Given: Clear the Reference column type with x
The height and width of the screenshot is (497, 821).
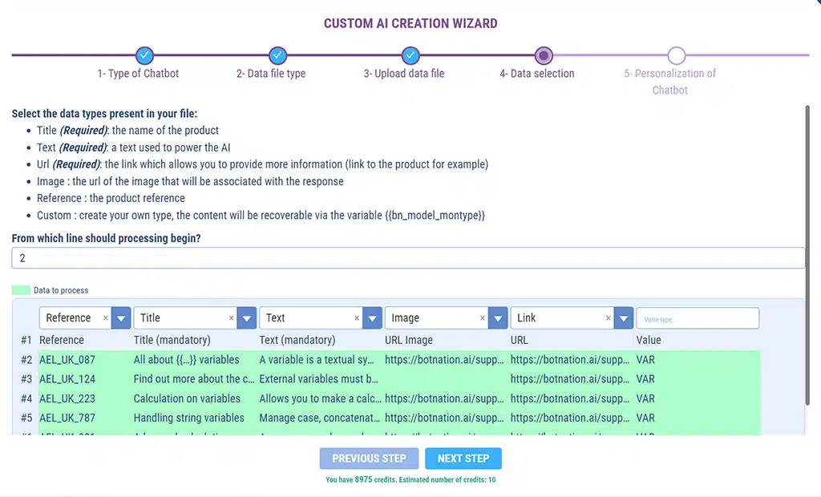Looking at the screenshot, I should pos(106,318).
